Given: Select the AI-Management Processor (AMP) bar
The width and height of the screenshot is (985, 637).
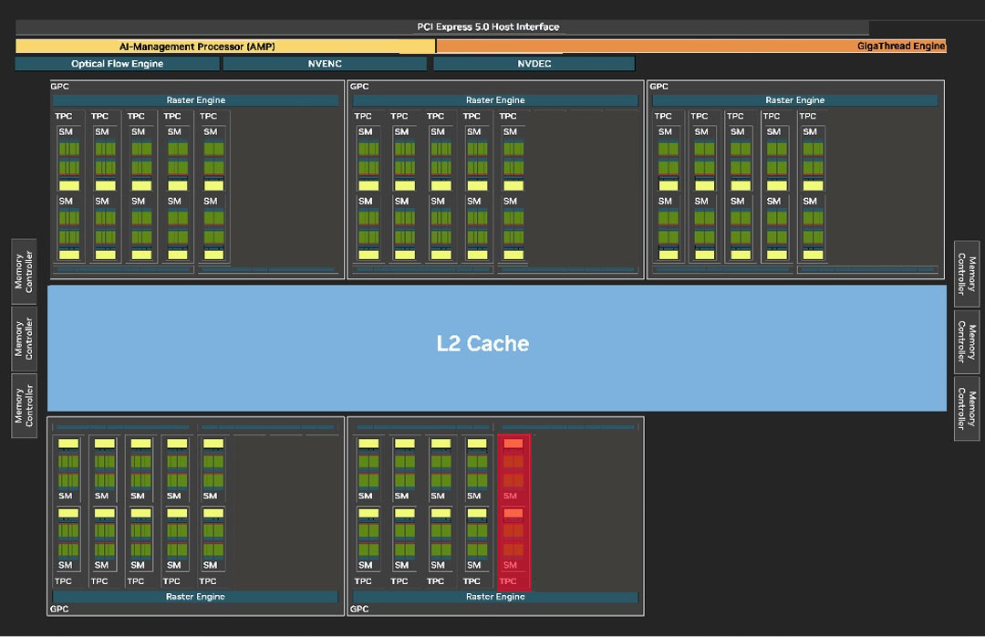Looking at the screenshot, I should point(225,47).
